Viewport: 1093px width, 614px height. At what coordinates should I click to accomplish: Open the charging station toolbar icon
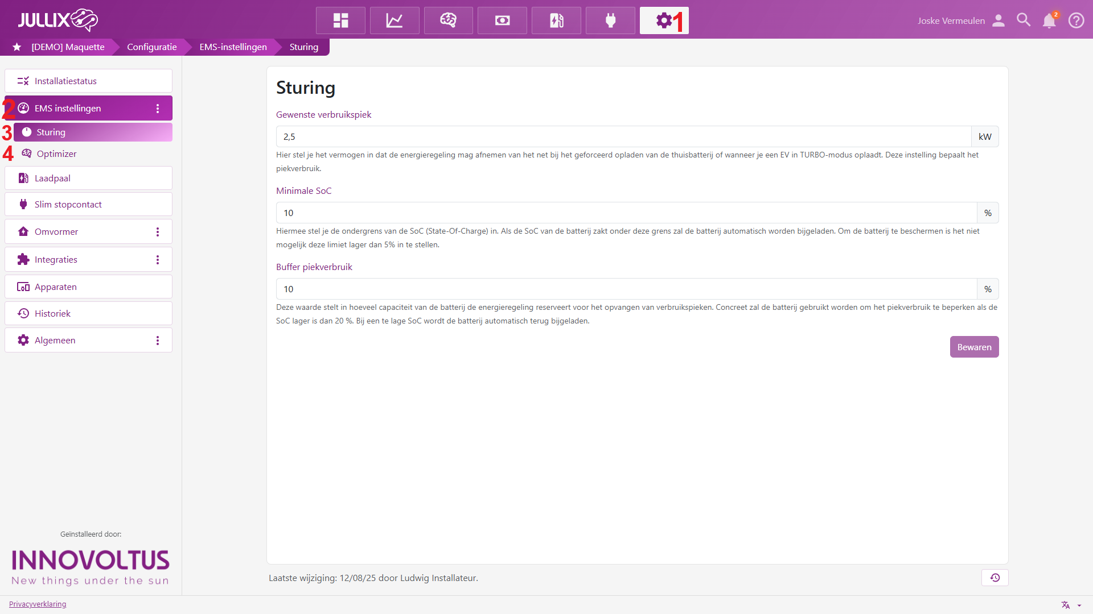[x=556, y=20]
